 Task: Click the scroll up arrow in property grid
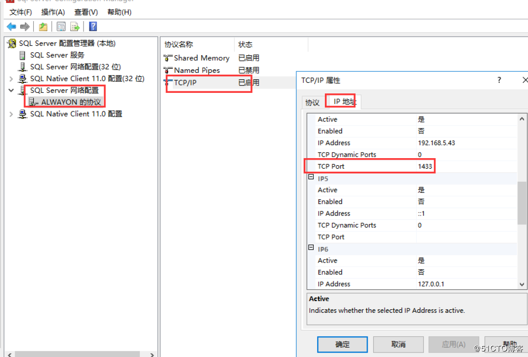click(x=521, y=118)
